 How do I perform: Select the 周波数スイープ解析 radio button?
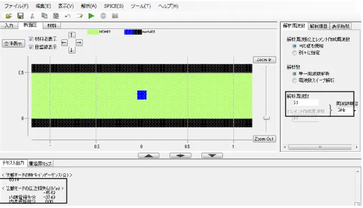[x=294, y=80]
